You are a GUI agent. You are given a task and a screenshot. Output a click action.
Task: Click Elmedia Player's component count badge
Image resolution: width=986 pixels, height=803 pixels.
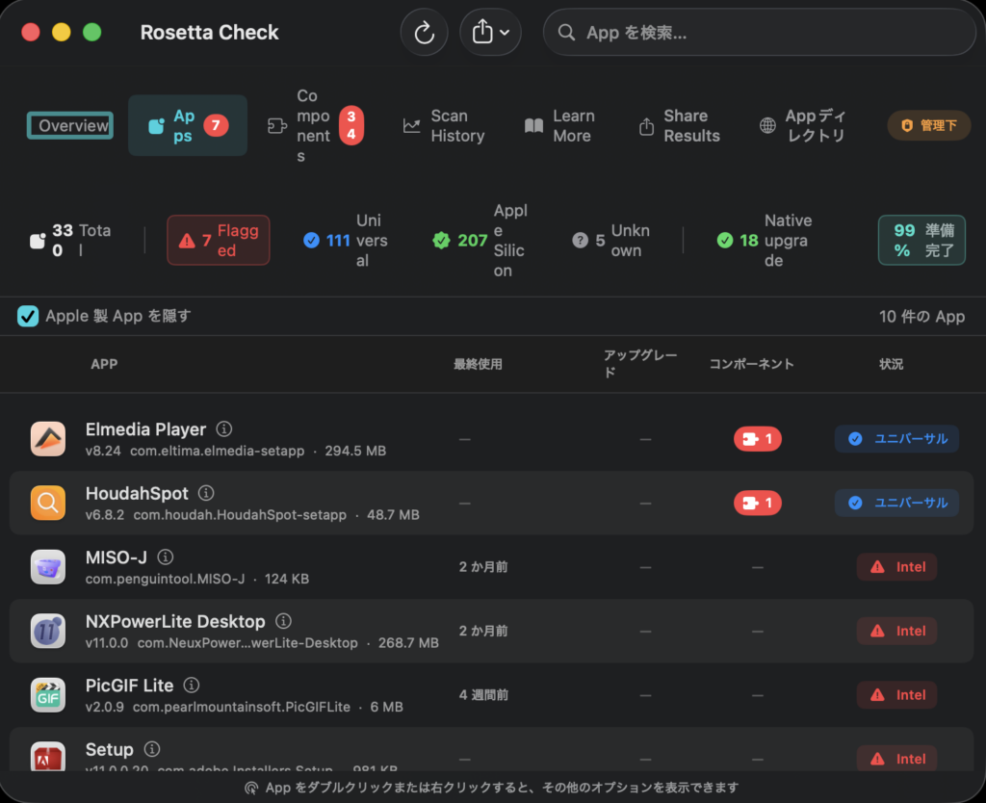click(x=757, y=439)
